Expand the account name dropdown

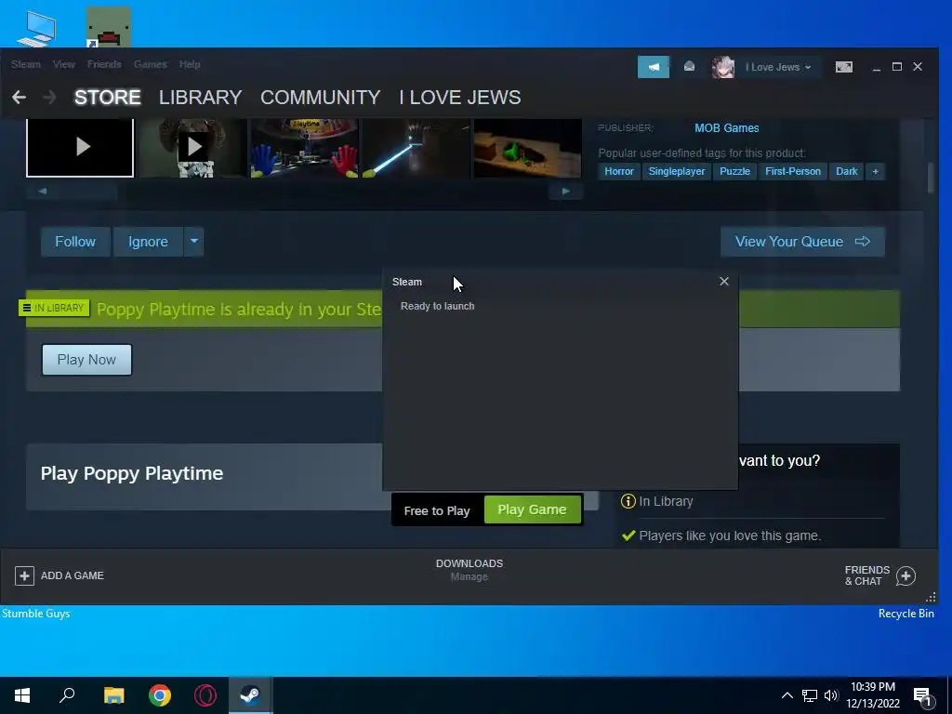(x=778, y=67)
